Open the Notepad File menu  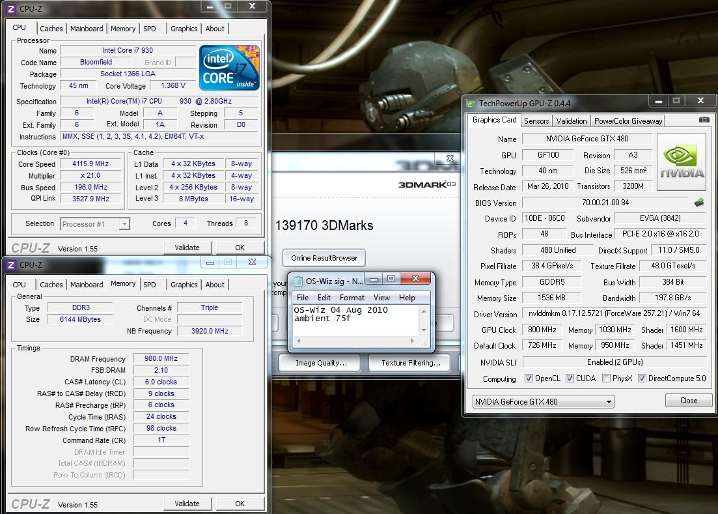coord(303,297)
